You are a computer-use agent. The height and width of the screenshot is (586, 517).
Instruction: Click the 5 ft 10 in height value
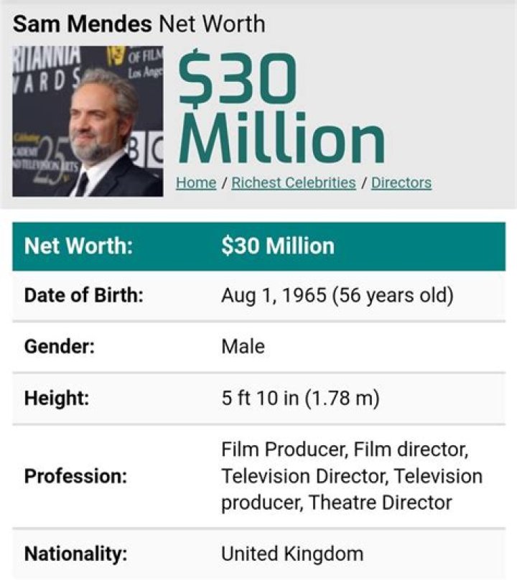click(x=302, y=396)
